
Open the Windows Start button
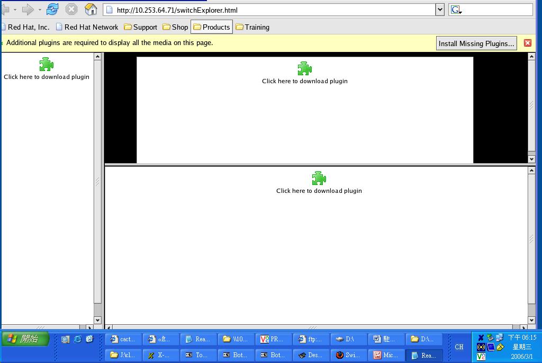[x=25, y=339]
